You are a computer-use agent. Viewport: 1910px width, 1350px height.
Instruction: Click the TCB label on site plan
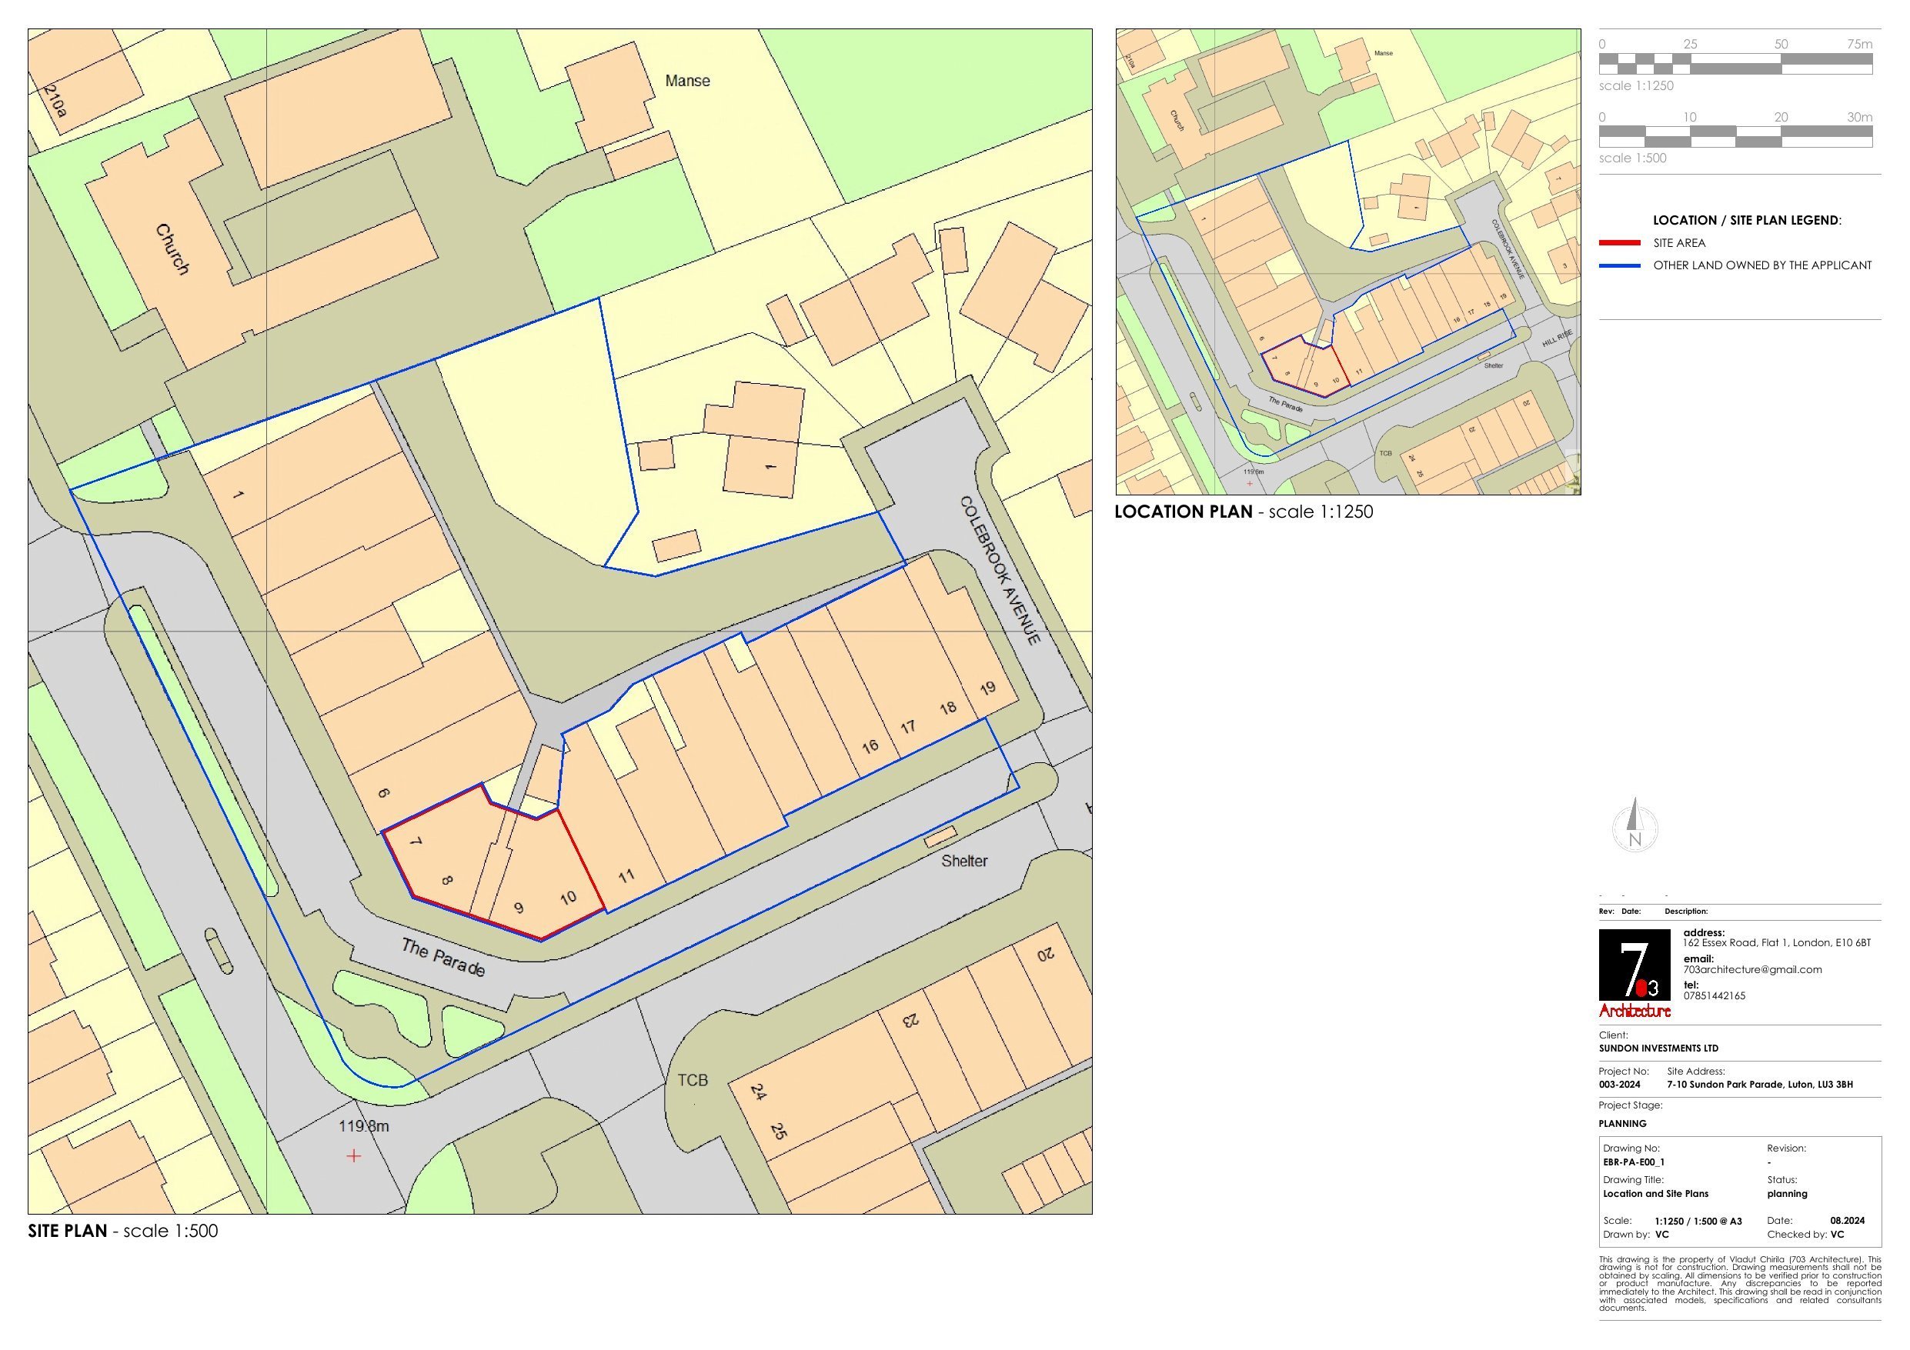coord(692,1080)
